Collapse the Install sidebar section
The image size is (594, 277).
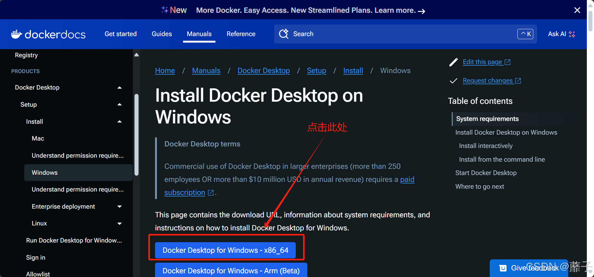(120, 122)
